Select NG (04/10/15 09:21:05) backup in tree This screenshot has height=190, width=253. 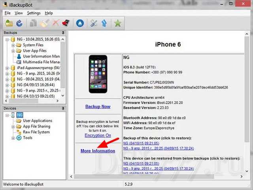point(36,96)
